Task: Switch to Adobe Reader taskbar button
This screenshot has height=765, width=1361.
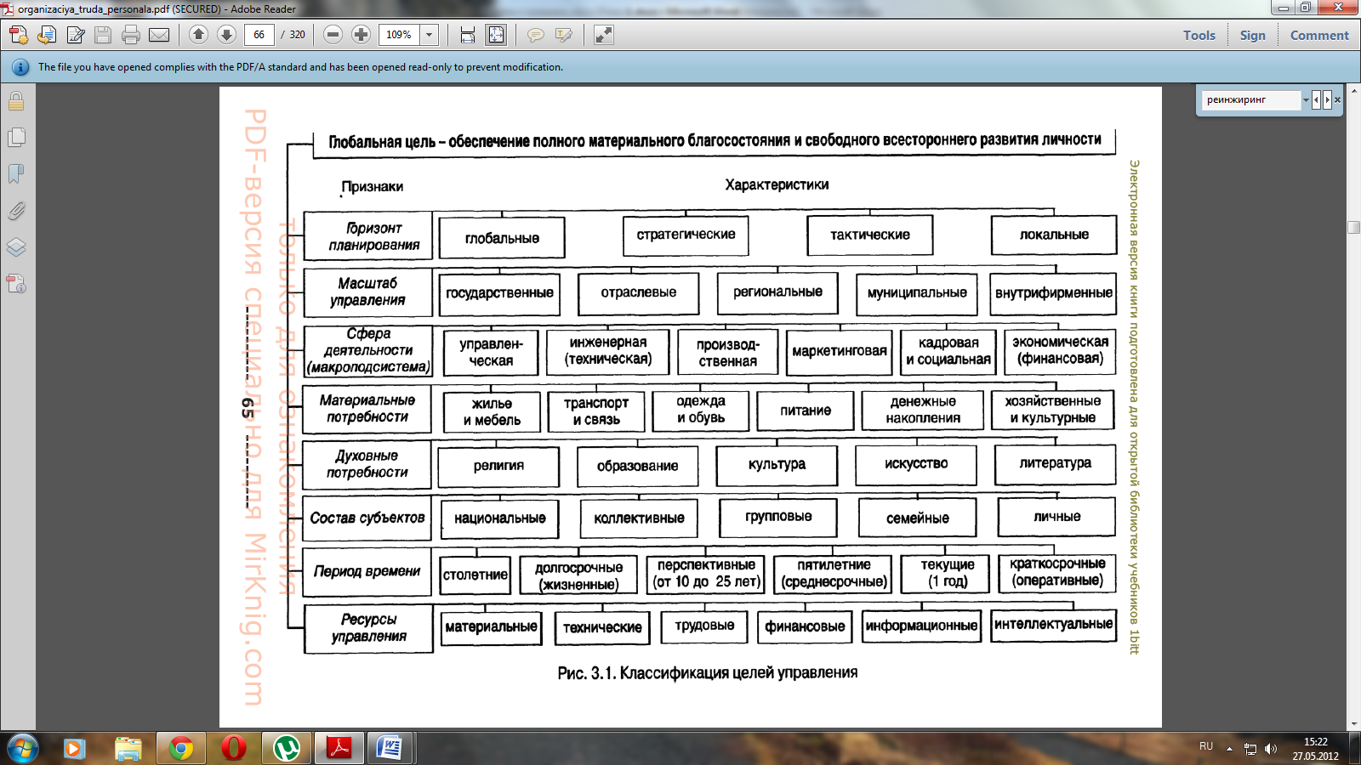Action: tap(339, 749)
